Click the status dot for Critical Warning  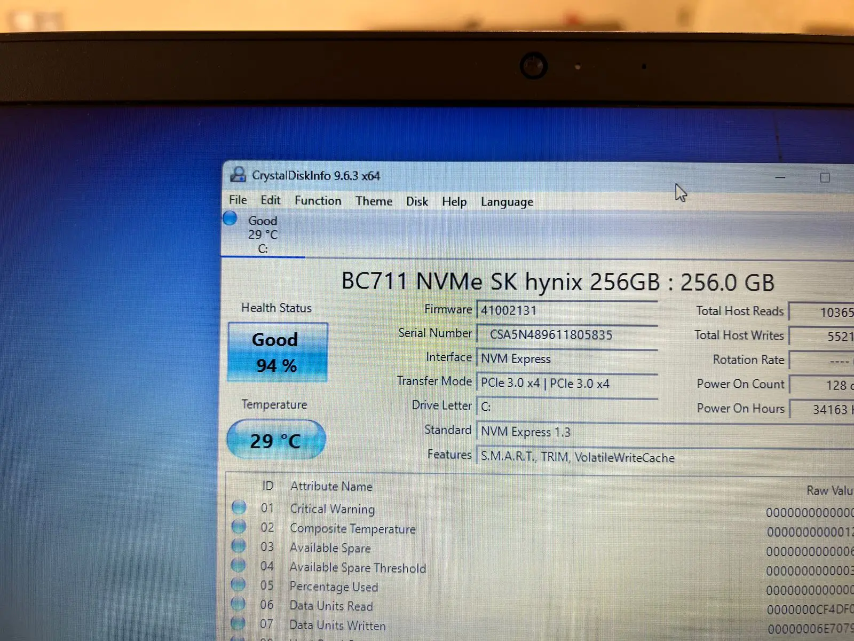point(239,506)
